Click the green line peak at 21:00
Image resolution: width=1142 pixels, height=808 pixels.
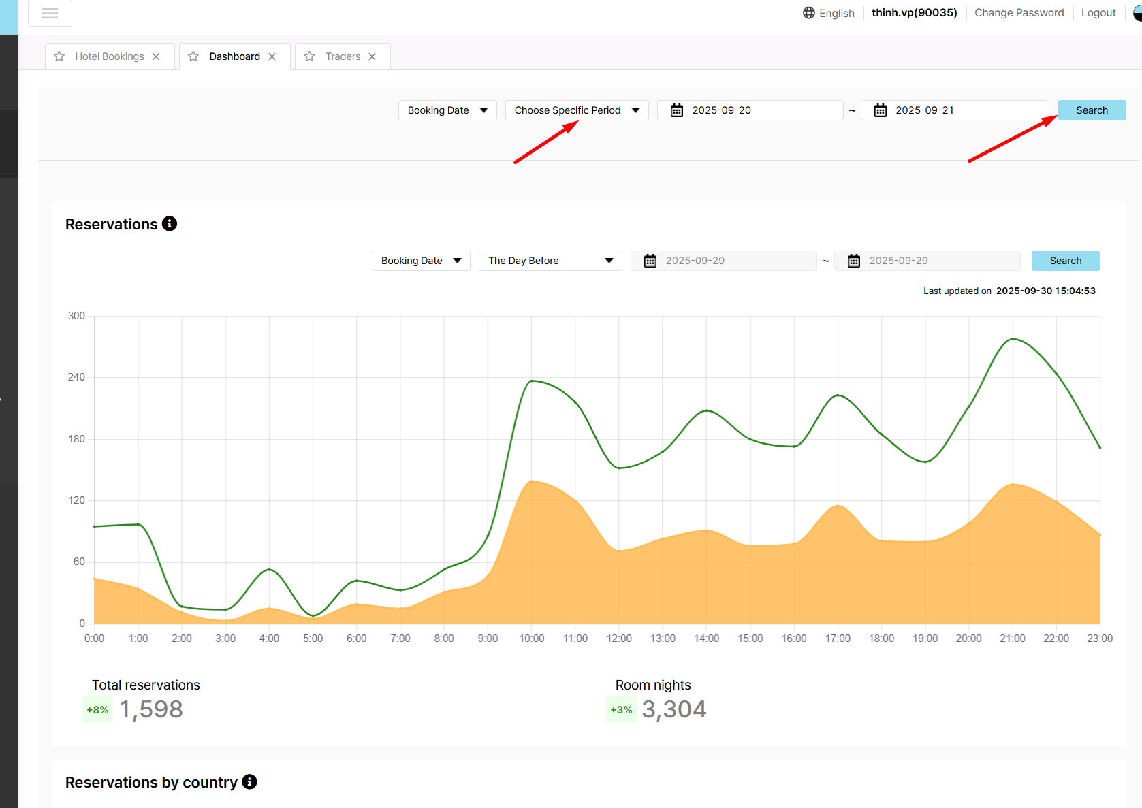[x=1013, y=339]
